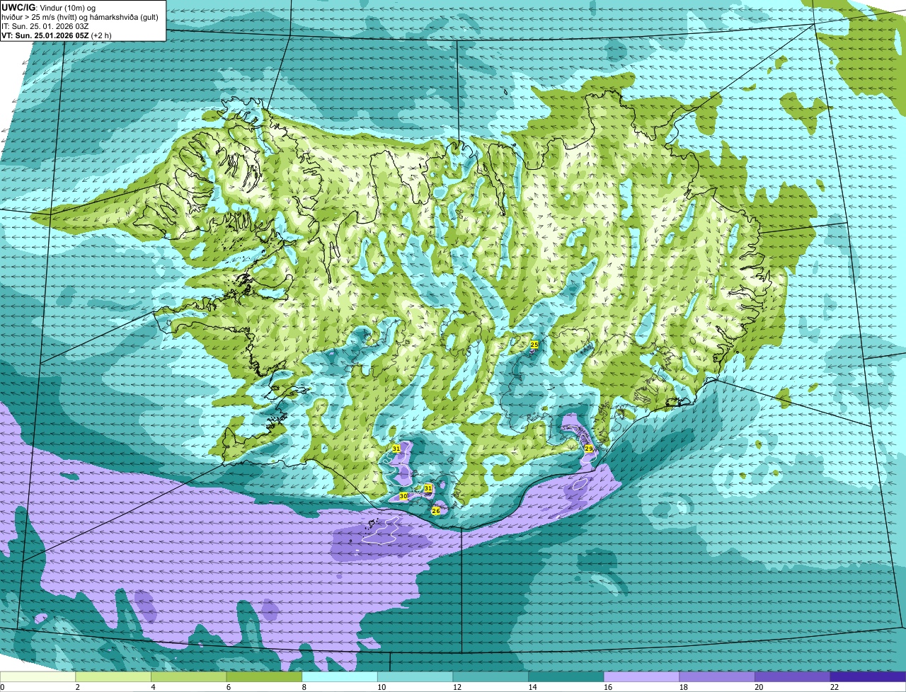
Task: Click the colorbar tick label 4
Action: pos(153,687)
